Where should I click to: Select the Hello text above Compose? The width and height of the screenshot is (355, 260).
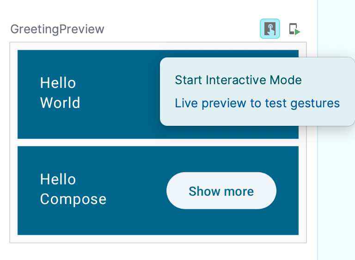(x=58, y=180)
